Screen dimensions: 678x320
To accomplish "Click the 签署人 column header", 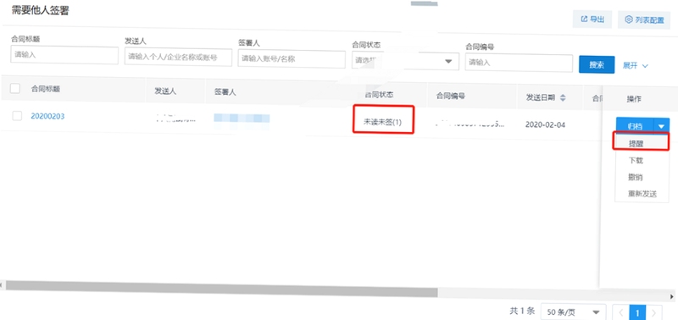I will (x=225, y=92).
